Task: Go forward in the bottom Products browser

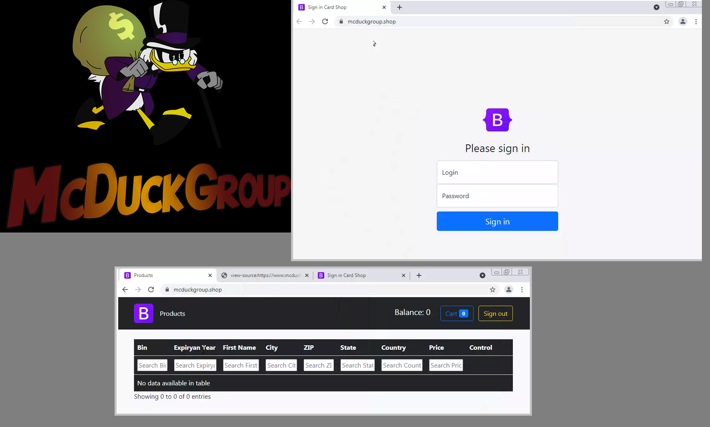Action: pyautogui.click(x=138, y=290)
